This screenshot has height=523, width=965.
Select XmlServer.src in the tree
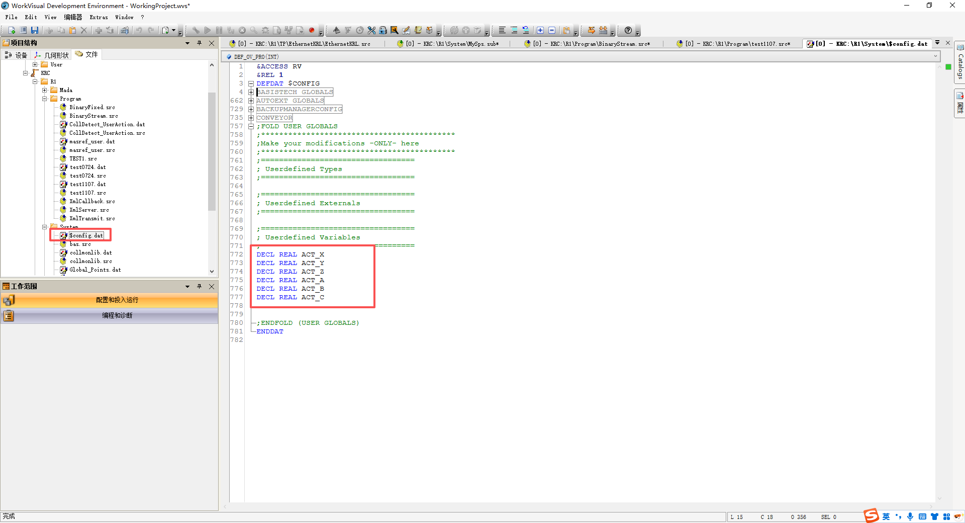88,210
